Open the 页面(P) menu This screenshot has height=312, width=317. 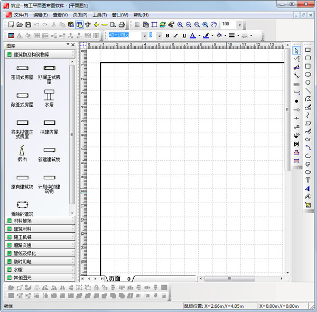pos(80,15)
